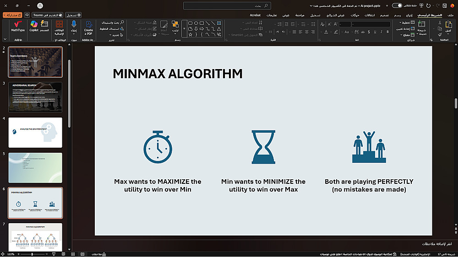Expand the Section (مقطع) dropdown

408,35
